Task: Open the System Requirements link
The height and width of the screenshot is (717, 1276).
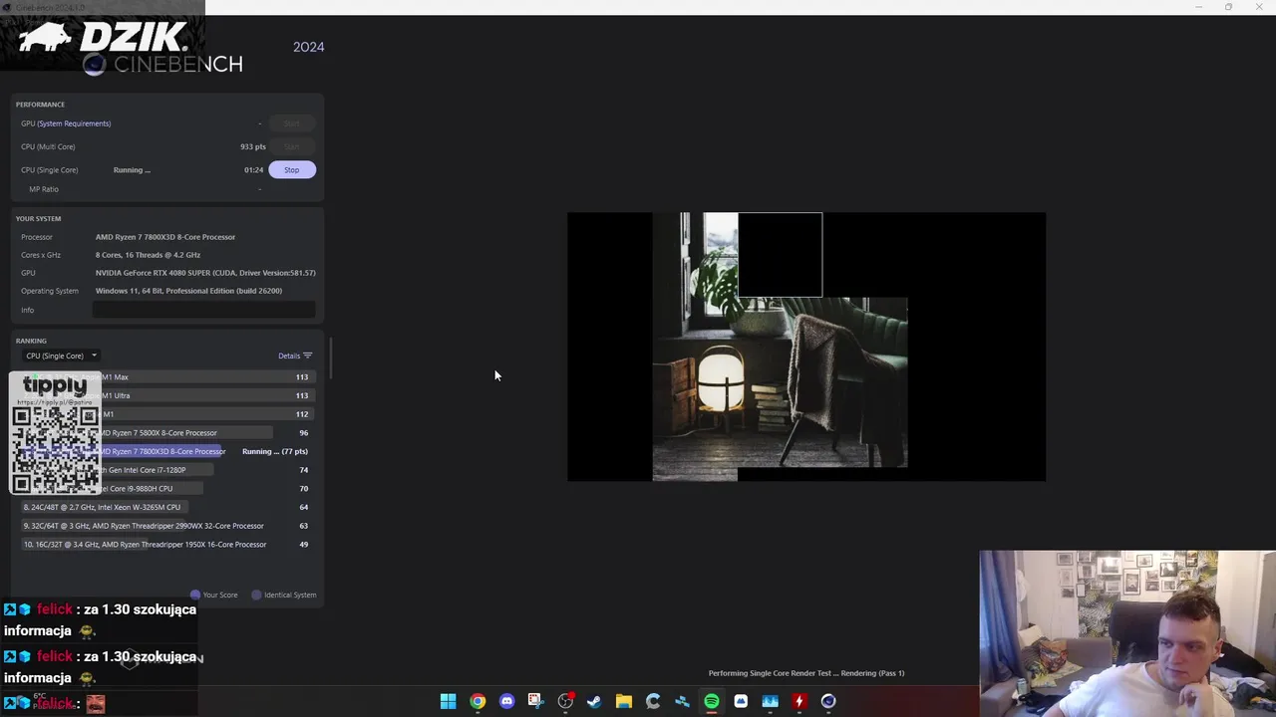Action: (74, 123)
